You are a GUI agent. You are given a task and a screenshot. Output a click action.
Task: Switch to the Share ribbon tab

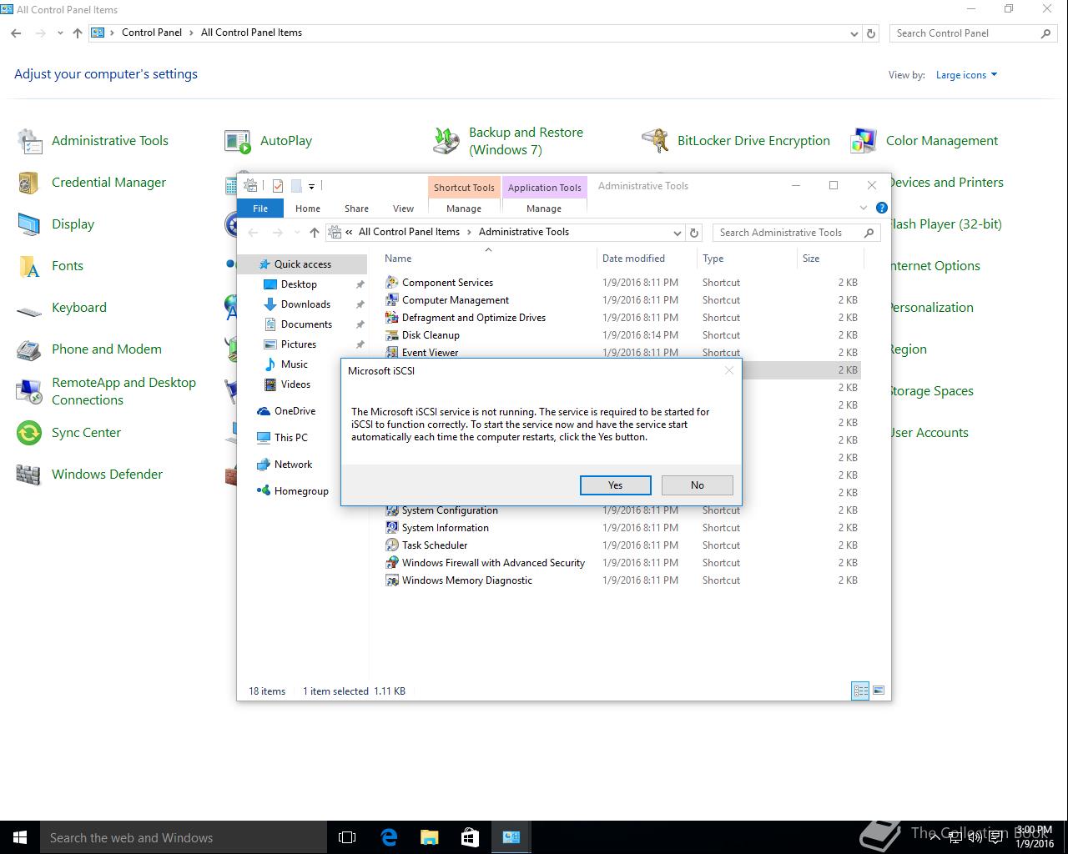click(x=356, y=208)
